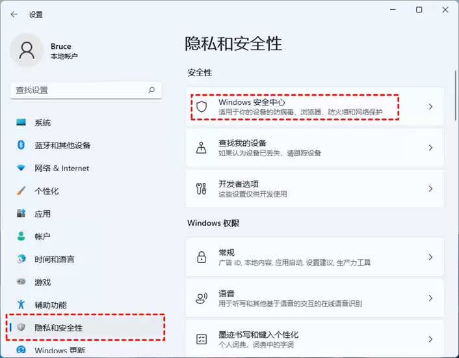
Task: Open 开发者选项 title text
Action: click(x=239, y=184)
